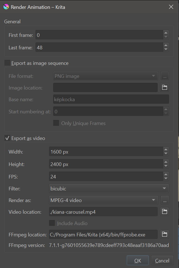
Task: Click the Video location field kiana-carousel.mp4
Action: pos(103,212)
